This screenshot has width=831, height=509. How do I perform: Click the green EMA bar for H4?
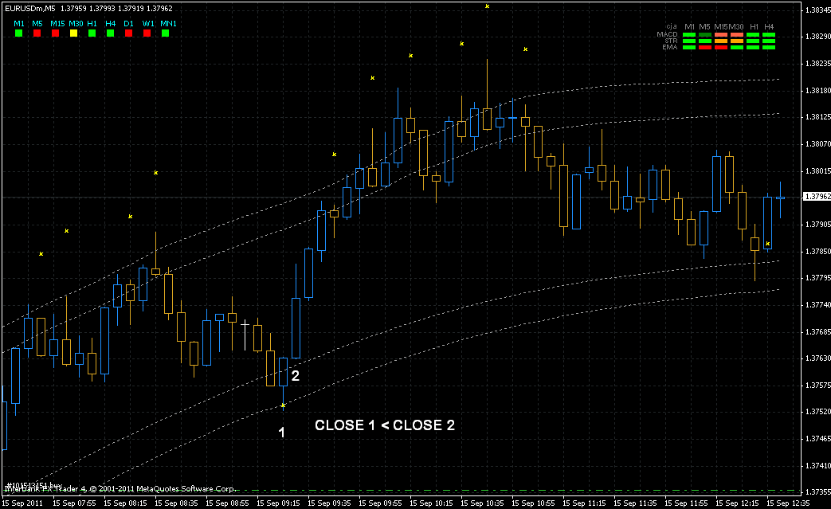coord(769,47)
